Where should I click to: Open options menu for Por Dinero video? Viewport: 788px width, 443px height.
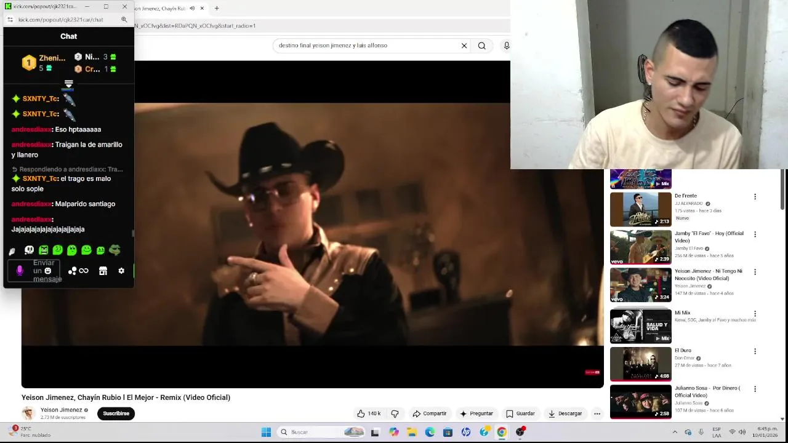point(755,389)
